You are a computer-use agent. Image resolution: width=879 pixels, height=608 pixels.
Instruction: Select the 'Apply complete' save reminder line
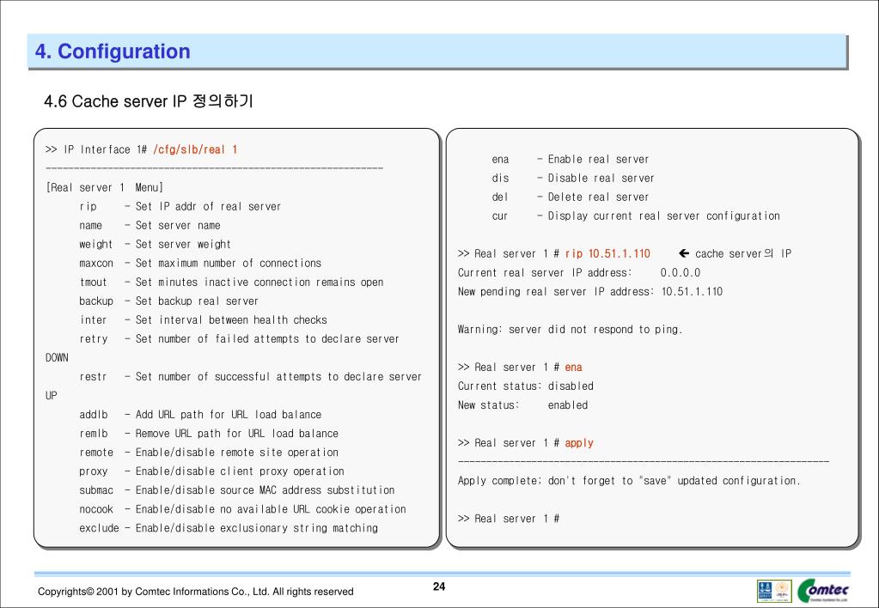[x=629, y=481]
